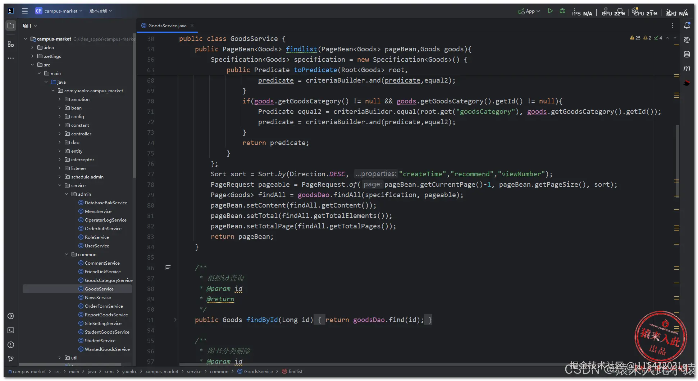
Task: Open the campus-market project dropdown
Action: point(59,11)
